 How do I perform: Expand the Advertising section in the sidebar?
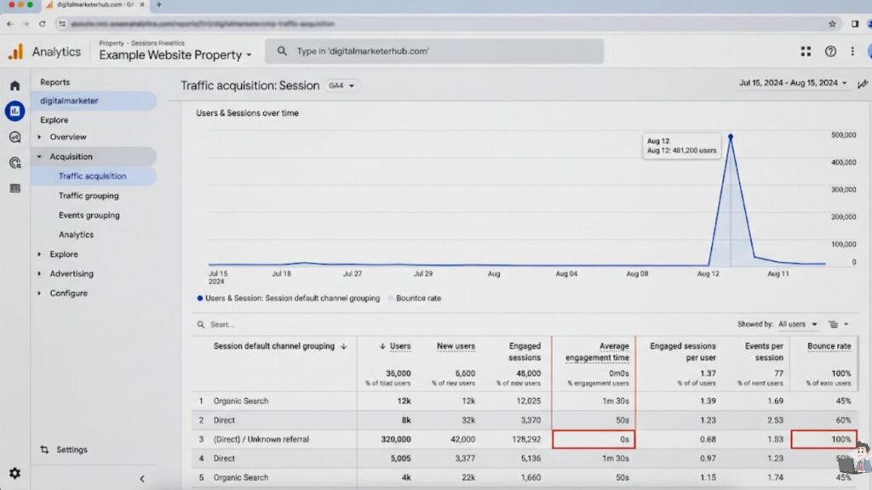(x=39, y=273)
